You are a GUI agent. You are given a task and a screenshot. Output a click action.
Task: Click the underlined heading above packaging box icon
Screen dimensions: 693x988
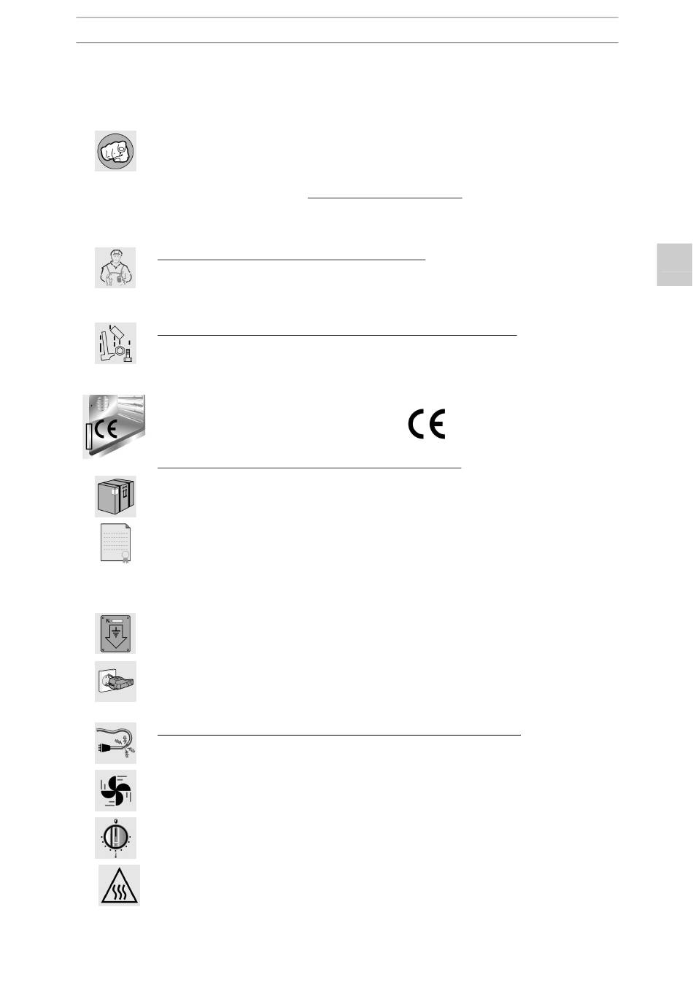tap(309, 467)
